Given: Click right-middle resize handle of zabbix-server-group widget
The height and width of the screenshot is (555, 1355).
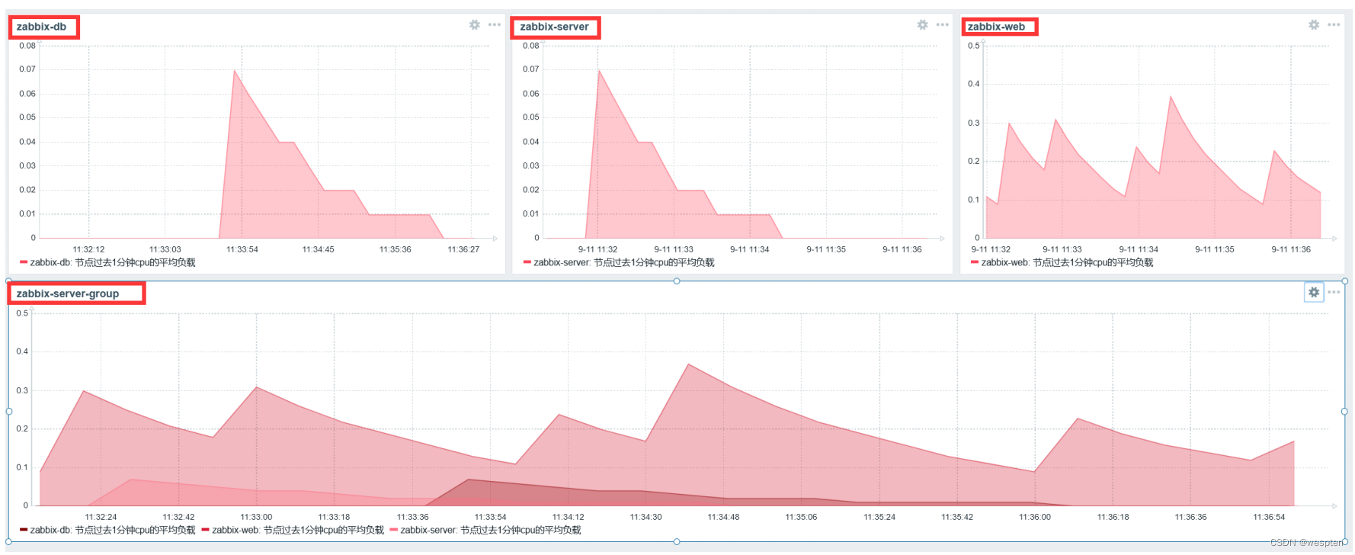Looking at the screenshot, I should pos(1345,412).
